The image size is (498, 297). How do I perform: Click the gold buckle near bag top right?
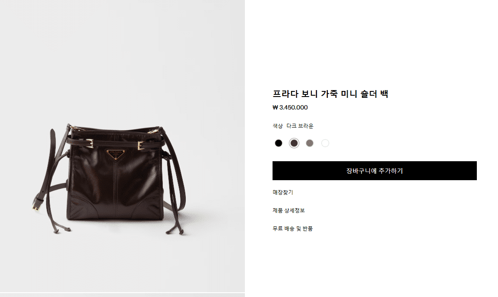[x=141, y=146]
